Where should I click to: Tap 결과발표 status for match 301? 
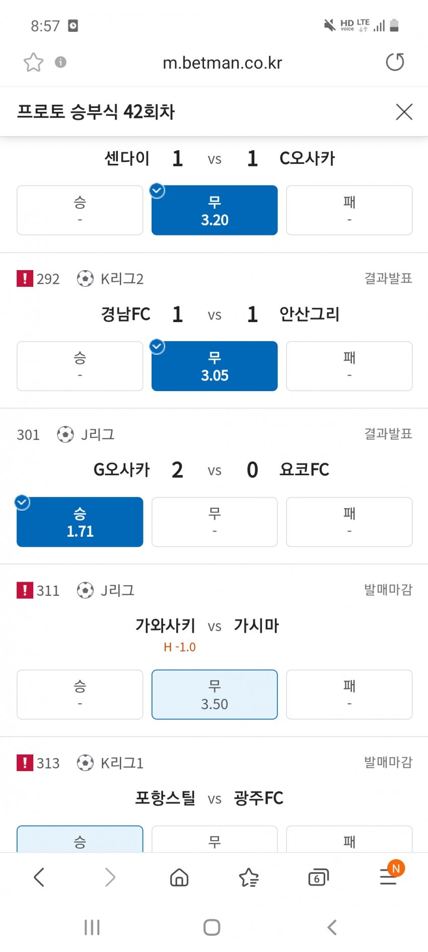point(388,434)
